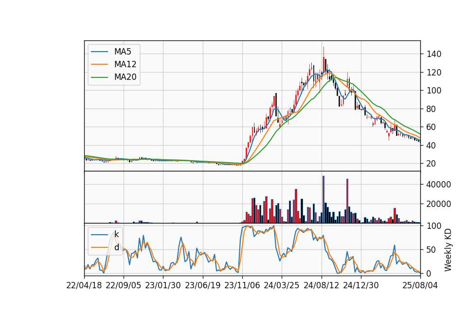Click the 120 price axis label
The width and height of the screenshot is (467, 336).
[x=434, y=73]
